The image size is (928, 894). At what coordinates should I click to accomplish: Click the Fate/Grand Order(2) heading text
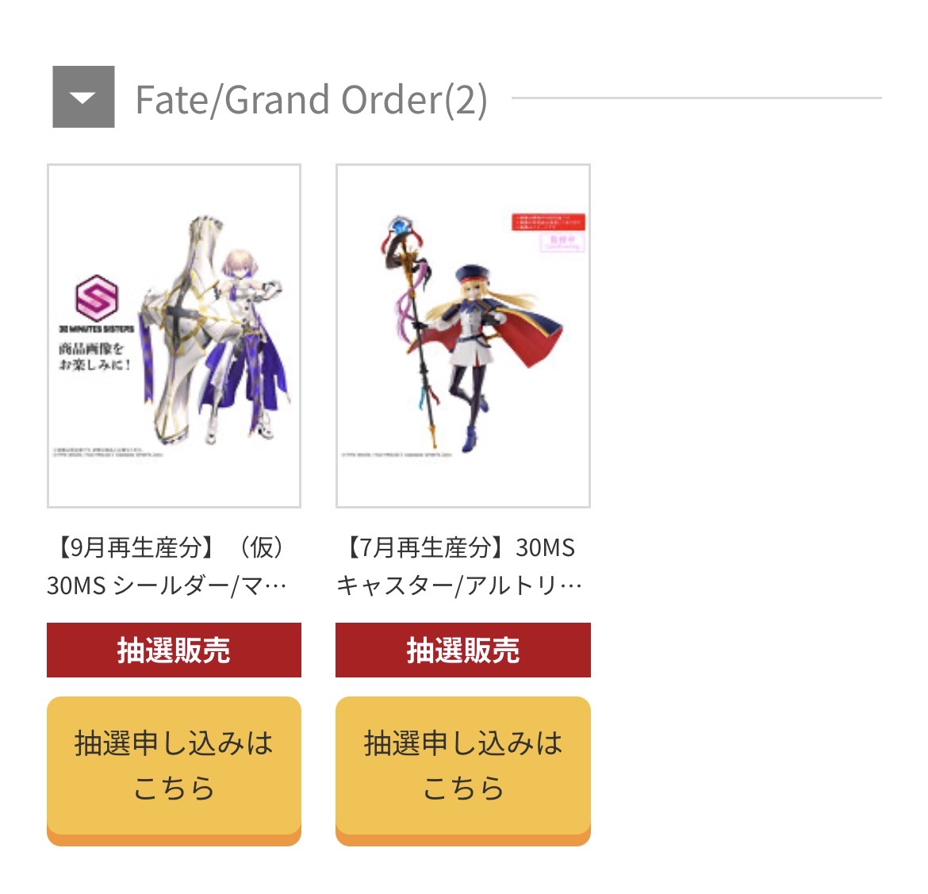pyautogui.click(x=311, y=99)
